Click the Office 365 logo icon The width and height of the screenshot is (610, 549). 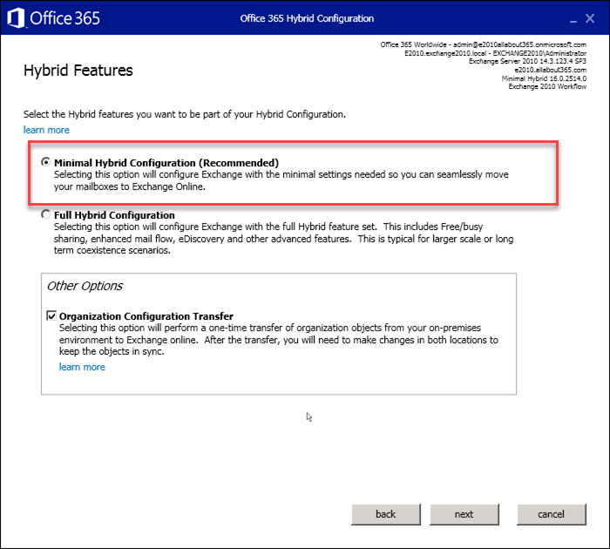(16, 18)
